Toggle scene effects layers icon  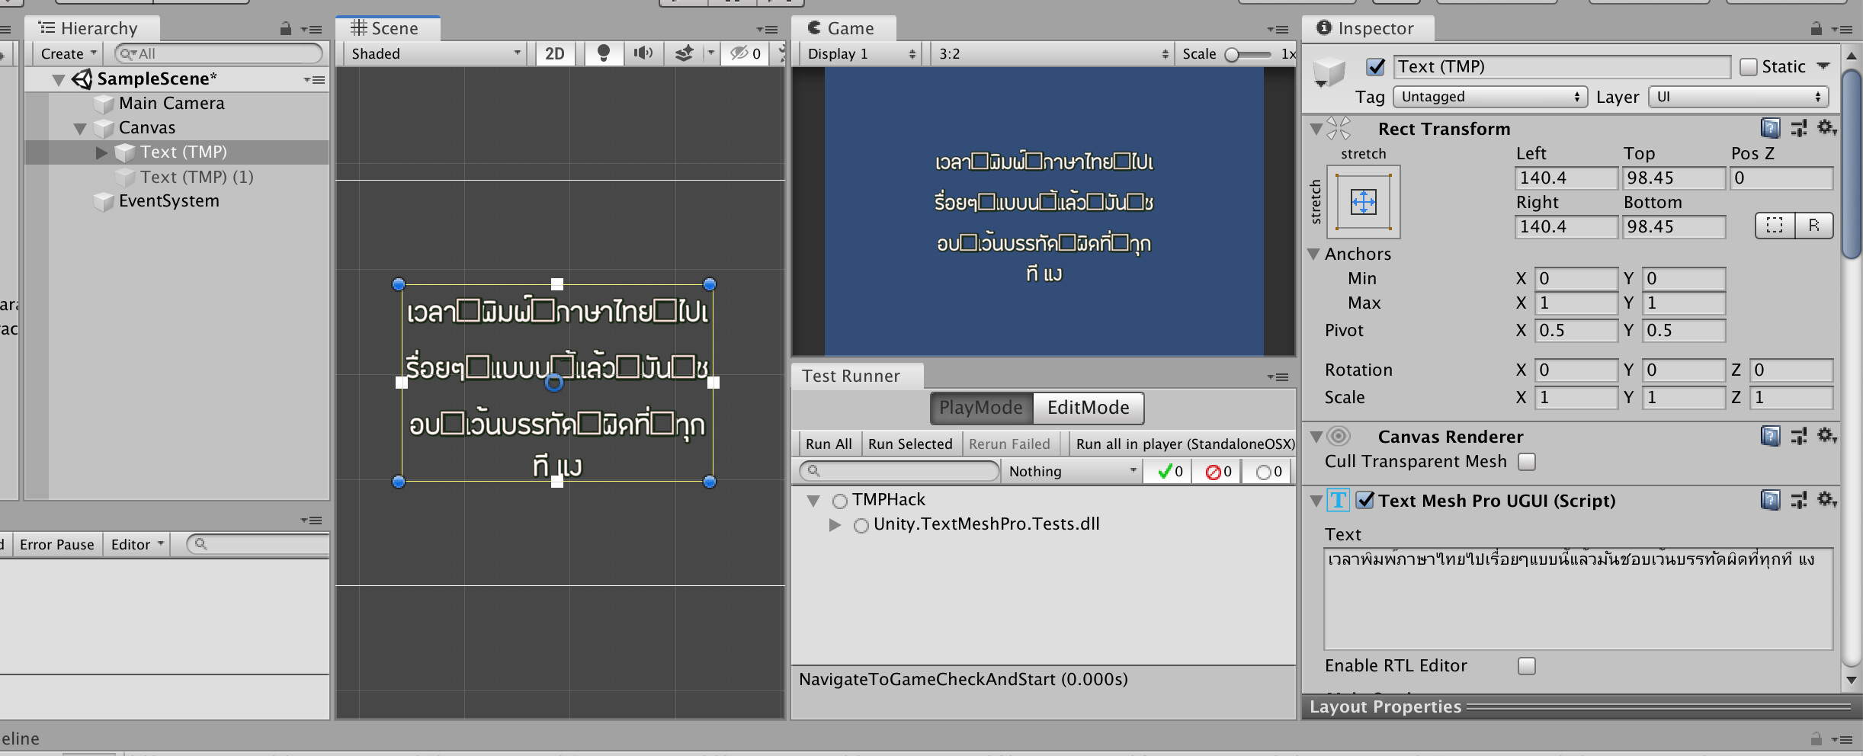[x=685, y=53]
